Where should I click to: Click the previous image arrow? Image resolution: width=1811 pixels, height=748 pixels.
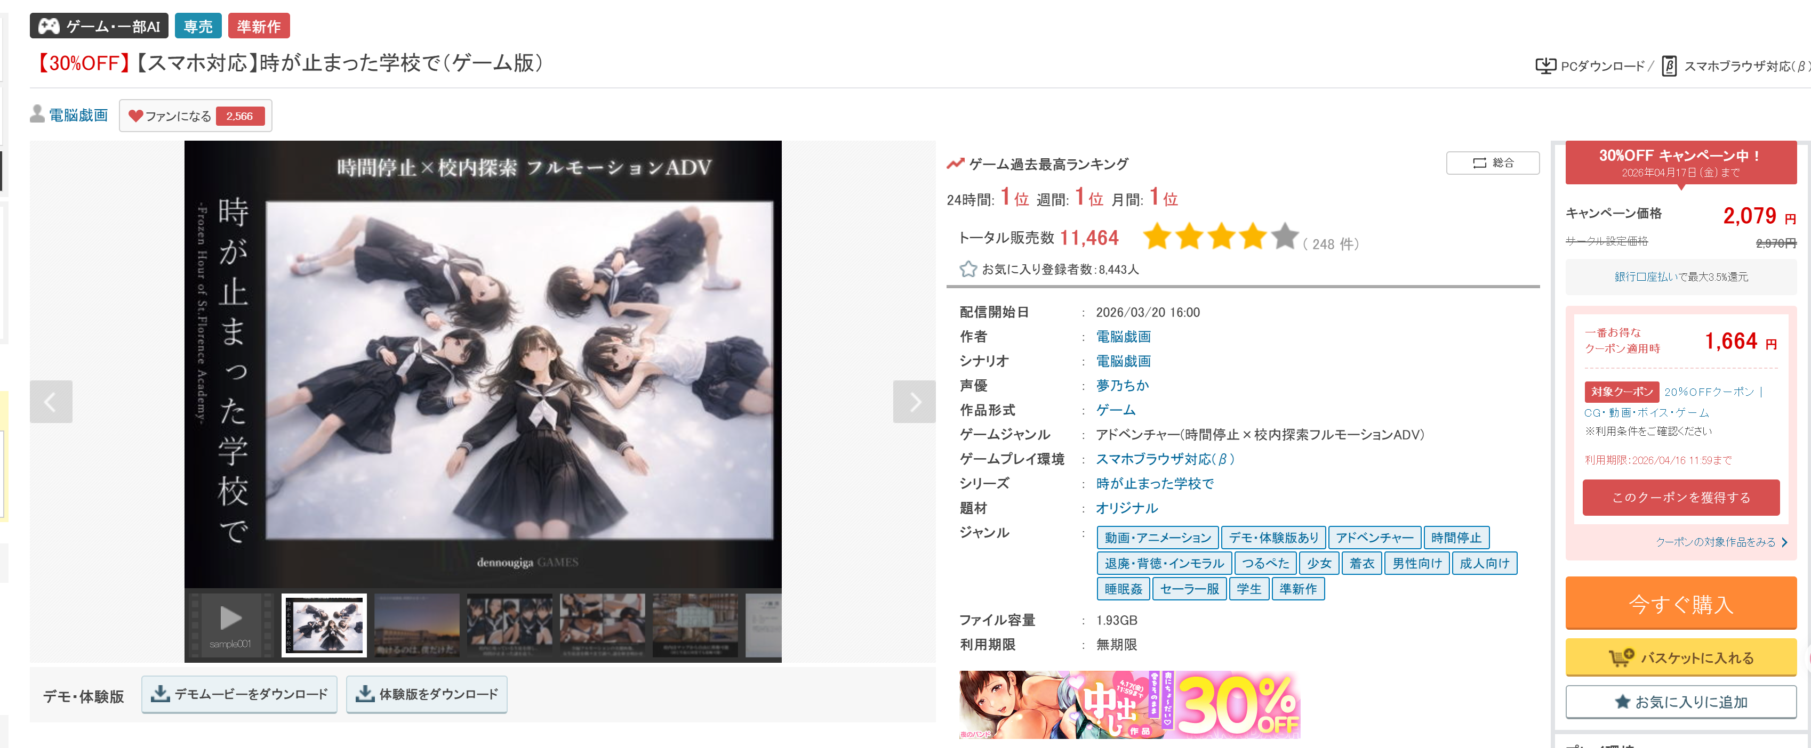pos(51,402)
